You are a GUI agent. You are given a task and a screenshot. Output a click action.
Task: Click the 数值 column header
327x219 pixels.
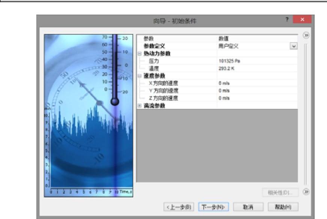coord(223,39)
